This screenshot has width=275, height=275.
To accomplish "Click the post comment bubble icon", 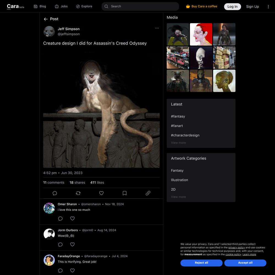I will pos(55,193).
